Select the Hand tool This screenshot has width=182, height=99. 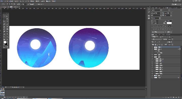tap(4, 40)
